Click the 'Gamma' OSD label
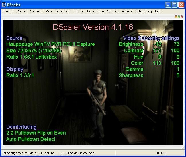This screenshot has width=186, height=157. tap(134, 69)
